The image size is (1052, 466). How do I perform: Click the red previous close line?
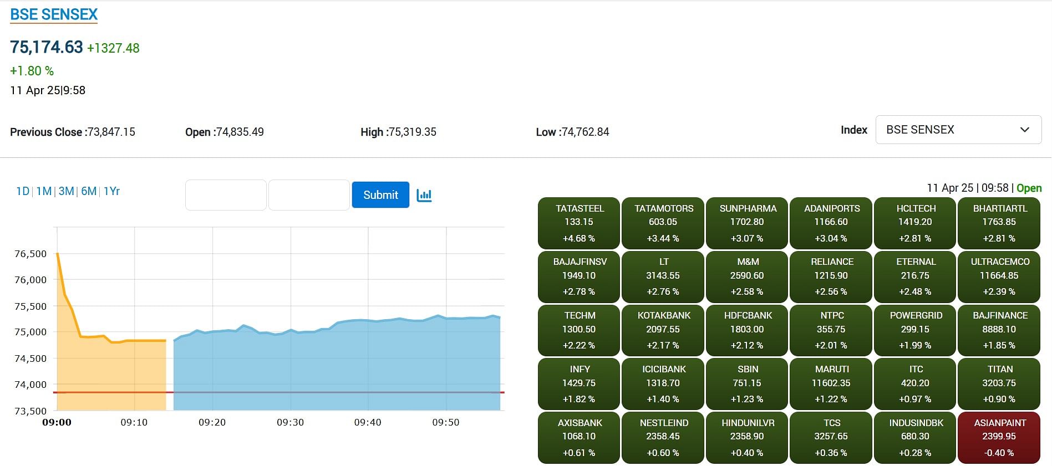click(279, 392)
